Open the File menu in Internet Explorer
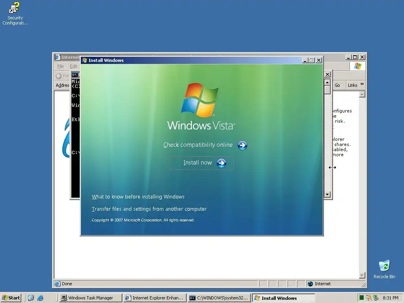 pos(60,66)
